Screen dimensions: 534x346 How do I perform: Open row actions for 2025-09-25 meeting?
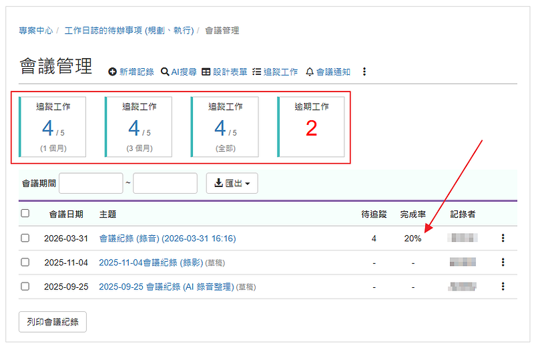[503, 287]
